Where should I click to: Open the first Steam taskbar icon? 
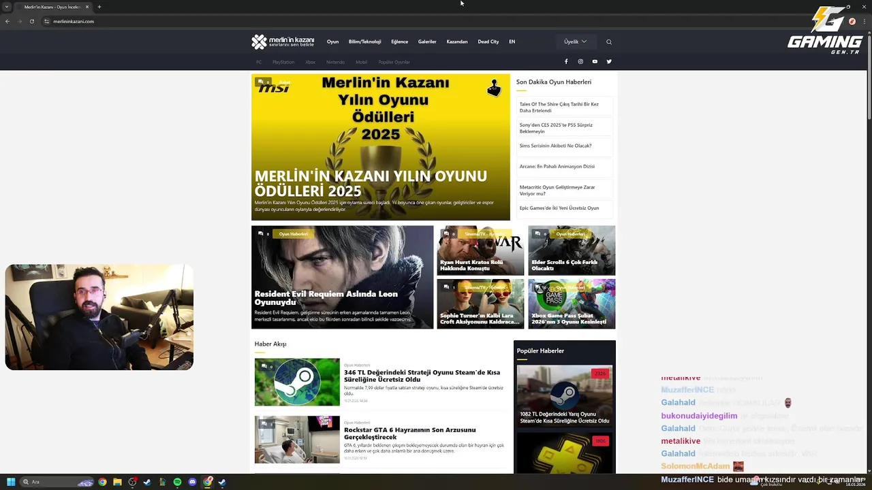pyautogui.click(x=147, y=482)
